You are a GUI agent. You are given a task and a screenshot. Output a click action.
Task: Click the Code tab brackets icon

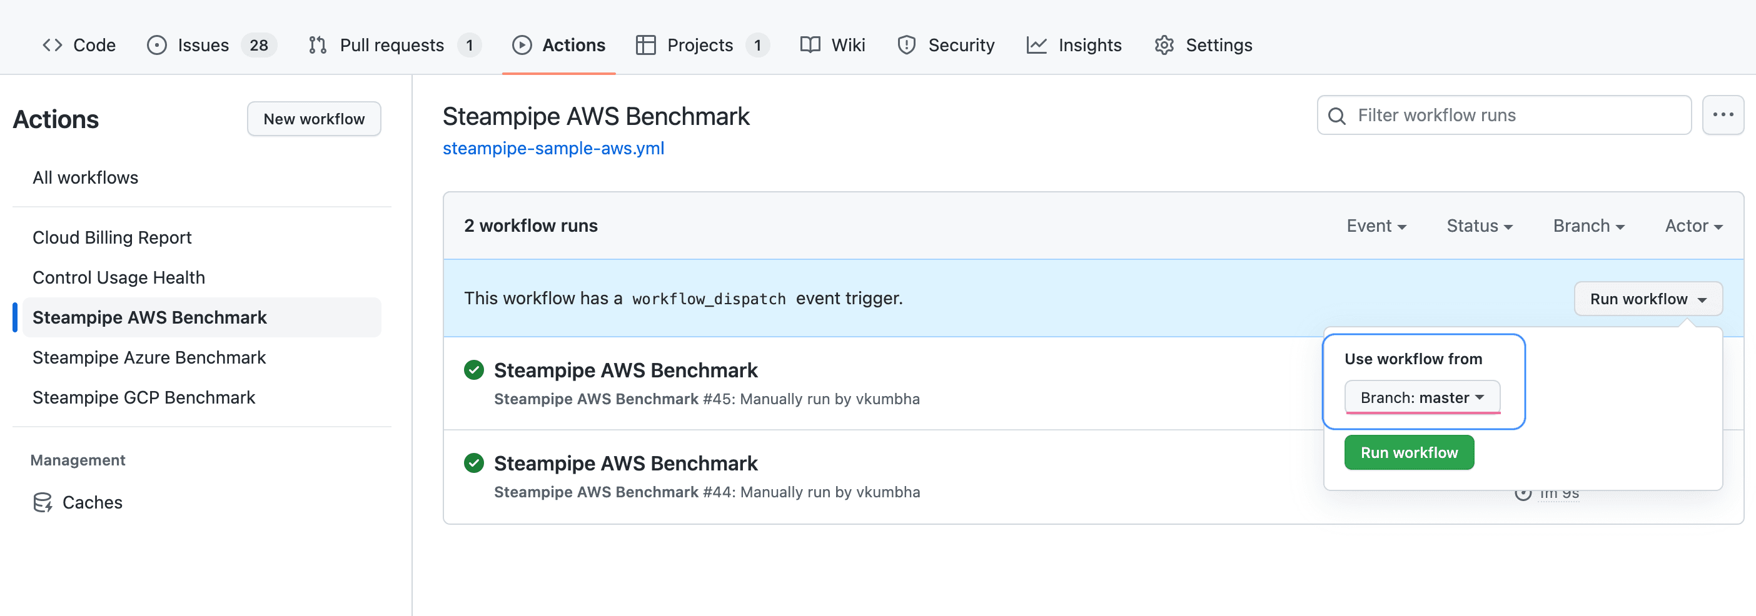53,45
